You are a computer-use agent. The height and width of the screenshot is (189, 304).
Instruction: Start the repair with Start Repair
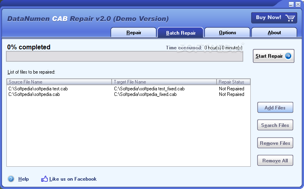point(273,56)
